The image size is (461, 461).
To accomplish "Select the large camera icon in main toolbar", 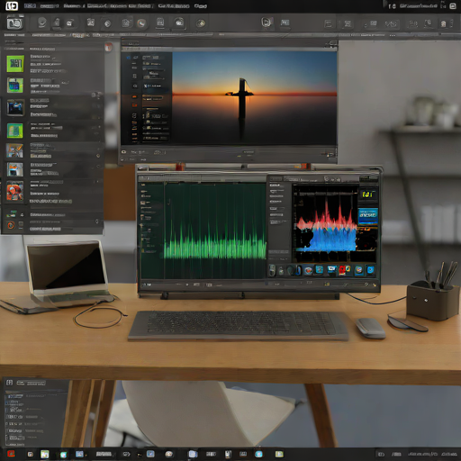I will pyautogui.click(x=14, y=23).
